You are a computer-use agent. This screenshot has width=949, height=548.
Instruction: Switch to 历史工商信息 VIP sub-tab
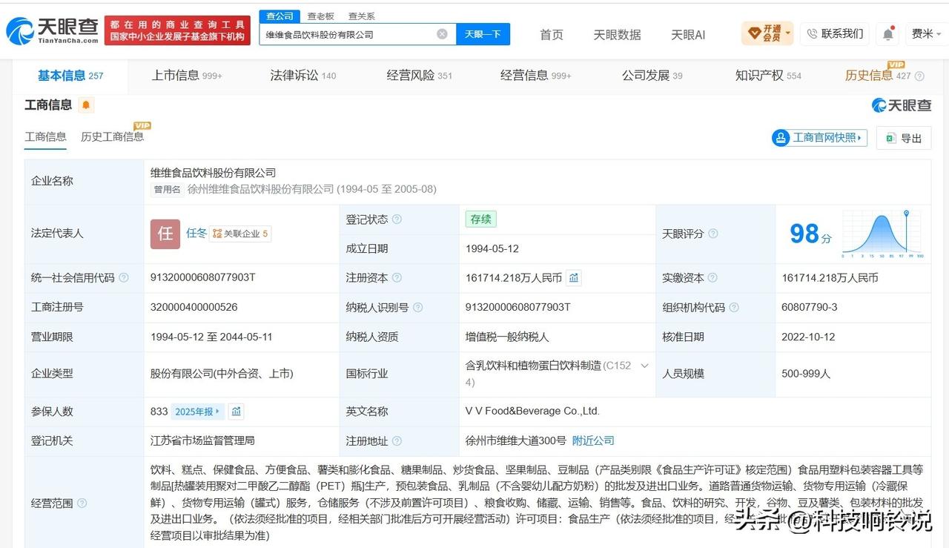coord(112,136)
